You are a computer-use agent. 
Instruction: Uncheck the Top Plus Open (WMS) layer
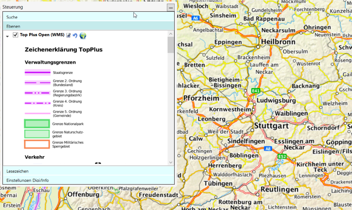[15, 35]
